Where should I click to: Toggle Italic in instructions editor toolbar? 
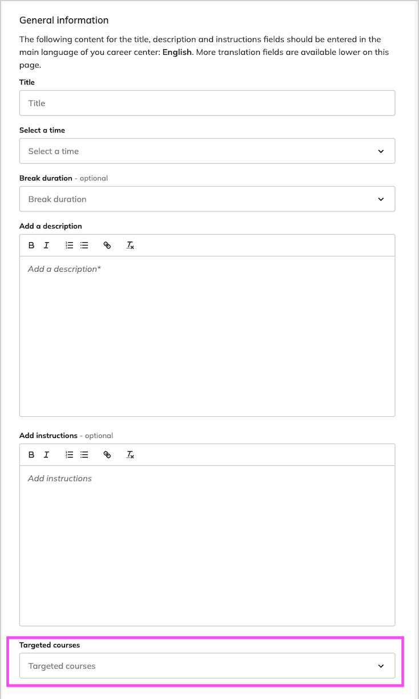pos(46,455)
